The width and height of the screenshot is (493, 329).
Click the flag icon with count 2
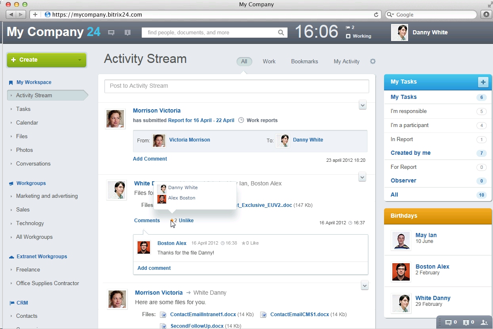350,27
